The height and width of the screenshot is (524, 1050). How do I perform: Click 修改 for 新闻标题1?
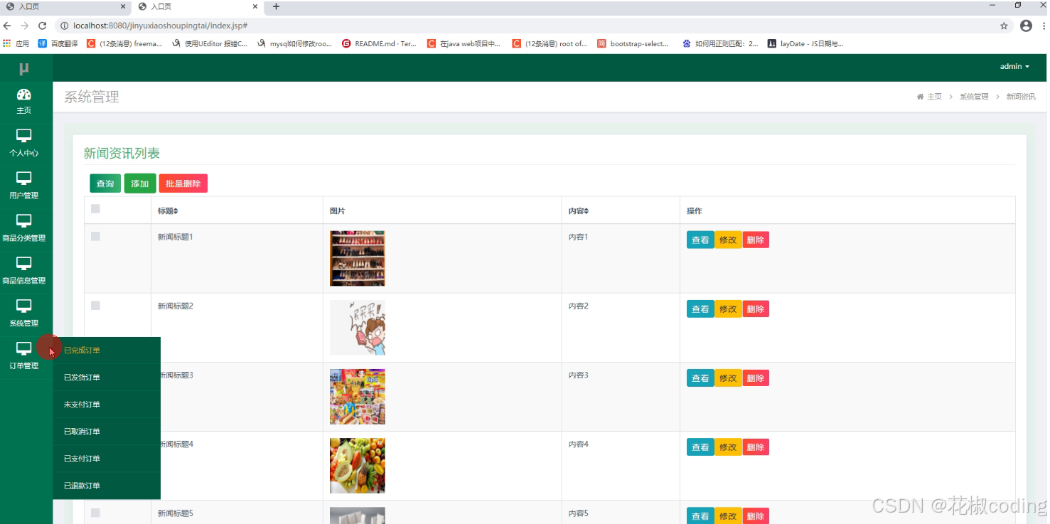[728, 240]
